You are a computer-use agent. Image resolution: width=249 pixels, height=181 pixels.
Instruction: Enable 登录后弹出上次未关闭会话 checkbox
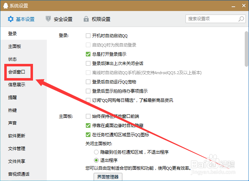[88, 64]
